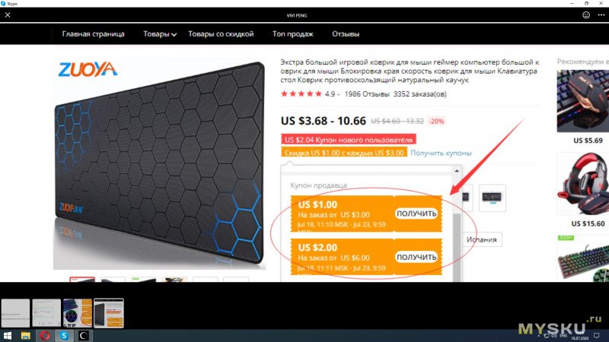The height and width of the screenshot is (342, 609).
Task: Expand the Товары dropdown menu
Action: point(160,34)
